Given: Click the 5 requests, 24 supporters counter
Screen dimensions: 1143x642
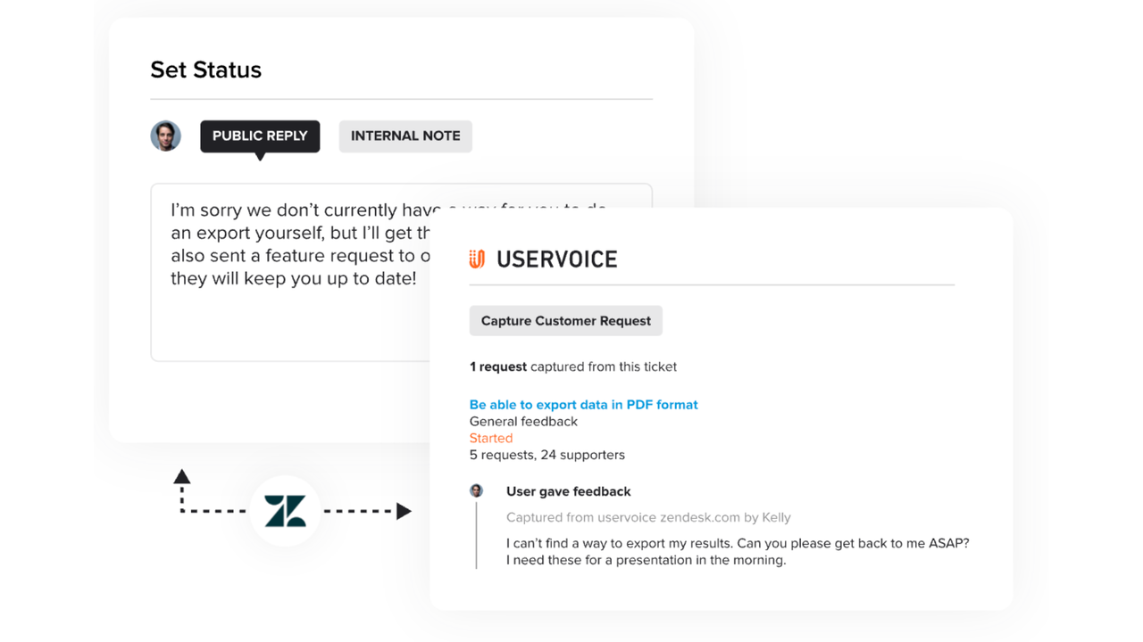Looking at the screenshot, I should [x=547, y=455].
